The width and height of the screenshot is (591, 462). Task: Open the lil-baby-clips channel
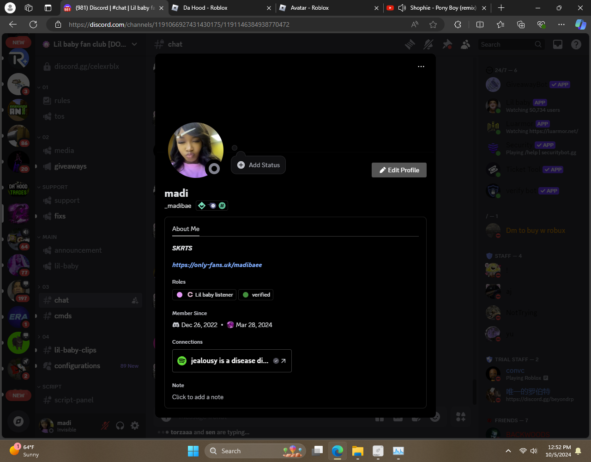[x=90, y=350]
